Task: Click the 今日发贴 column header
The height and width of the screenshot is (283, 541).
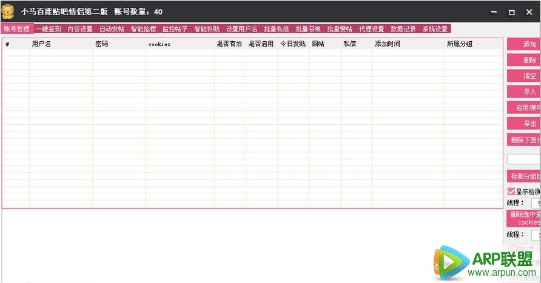Action: click(x=294, y=44)
